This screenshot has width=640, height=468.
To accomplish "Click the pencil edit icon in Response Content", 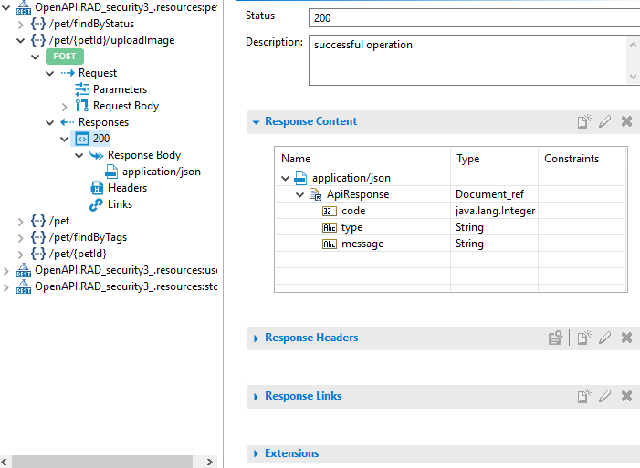I will [x=605, y=122].
